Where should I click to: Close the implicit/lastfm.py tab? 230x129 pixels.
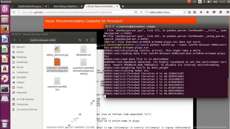coord(46,6)
